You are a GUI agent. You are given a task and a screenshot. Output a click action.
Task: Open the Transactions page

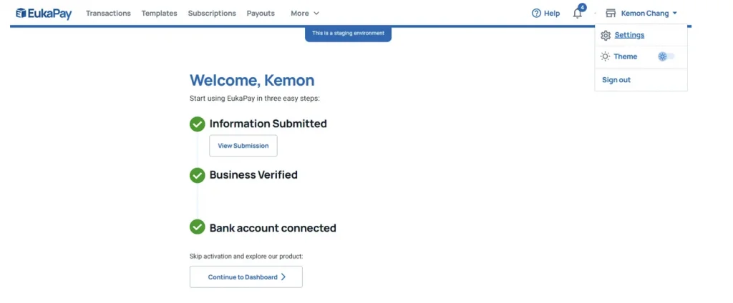click(109, 13)
